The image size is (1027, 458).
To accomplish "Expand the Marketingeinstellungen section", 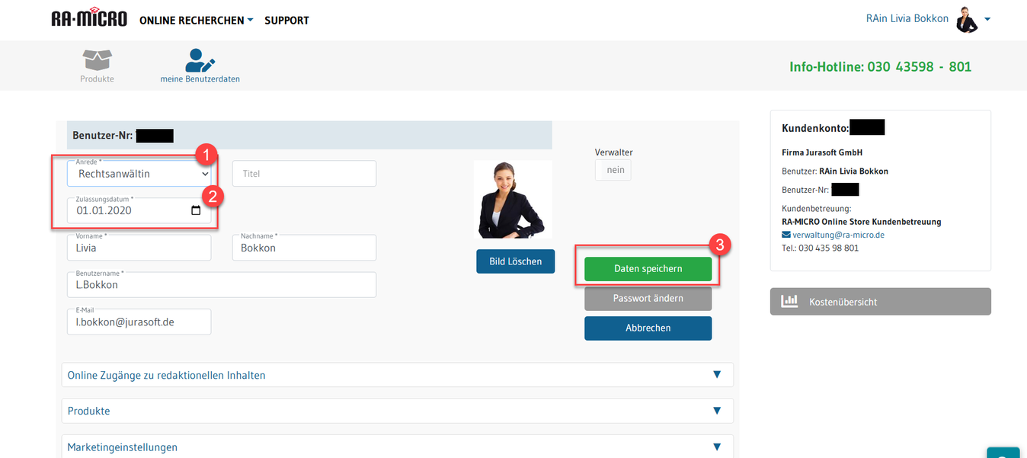I will [x=397, y=447].
